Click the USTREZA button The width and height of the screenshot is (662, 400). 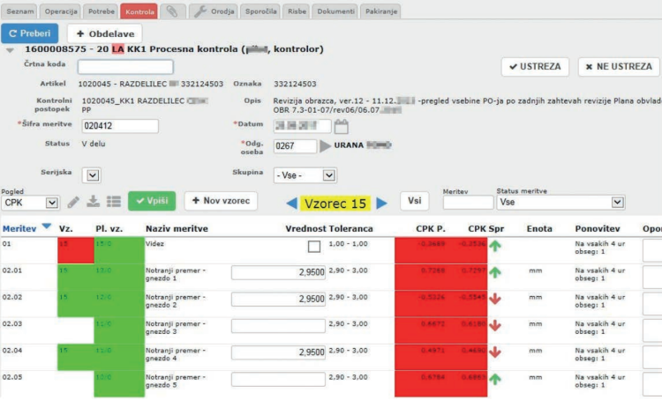pyautogui.click(x=535, y=67)
